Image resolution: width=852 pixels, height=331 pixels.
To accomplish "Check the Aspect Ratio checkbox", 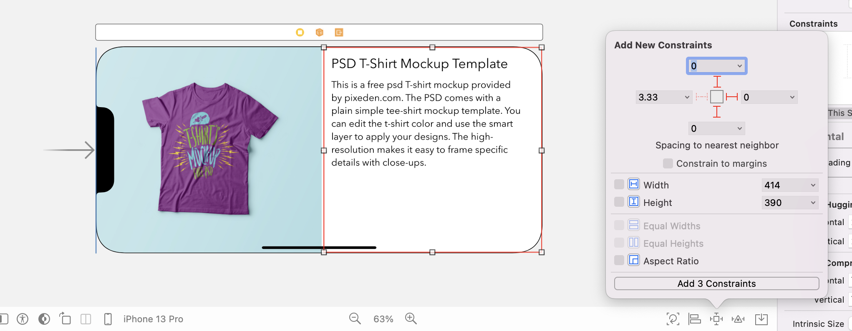I will (619, 261).
